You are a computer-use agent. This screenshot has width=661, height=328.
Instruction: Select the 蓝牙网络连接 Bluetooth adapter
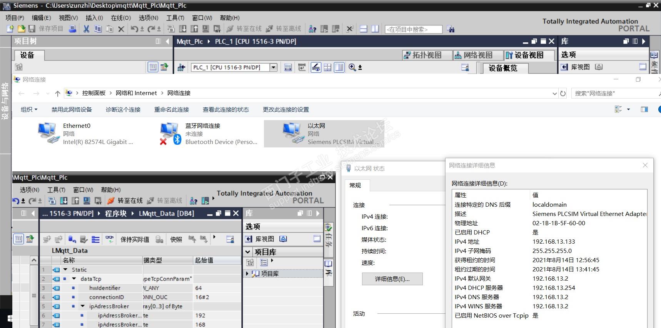tap(209, 134)
